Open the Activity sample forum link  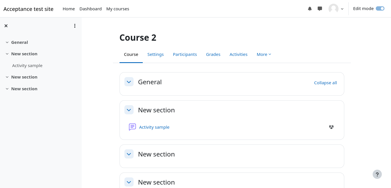154,127
